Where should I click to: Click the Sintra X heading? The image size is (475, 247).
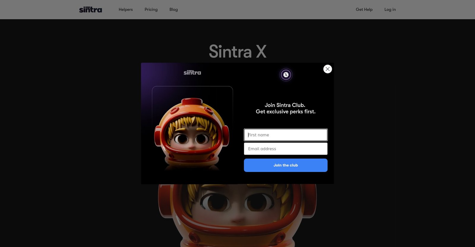coord(237,52)
